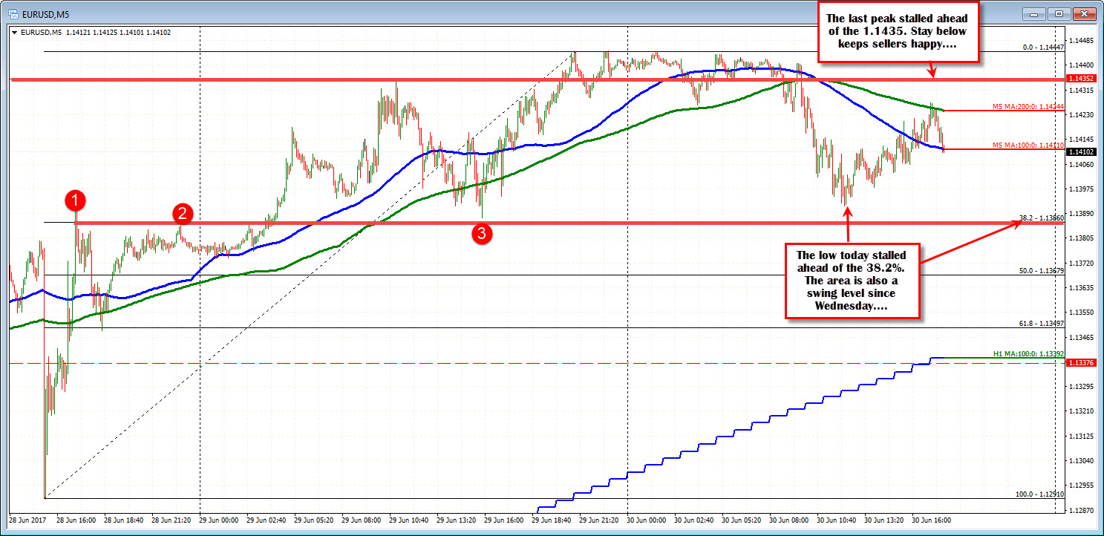
Task: Click the '28 Jun 2017' time axis label
Action: tap(27, 520)
